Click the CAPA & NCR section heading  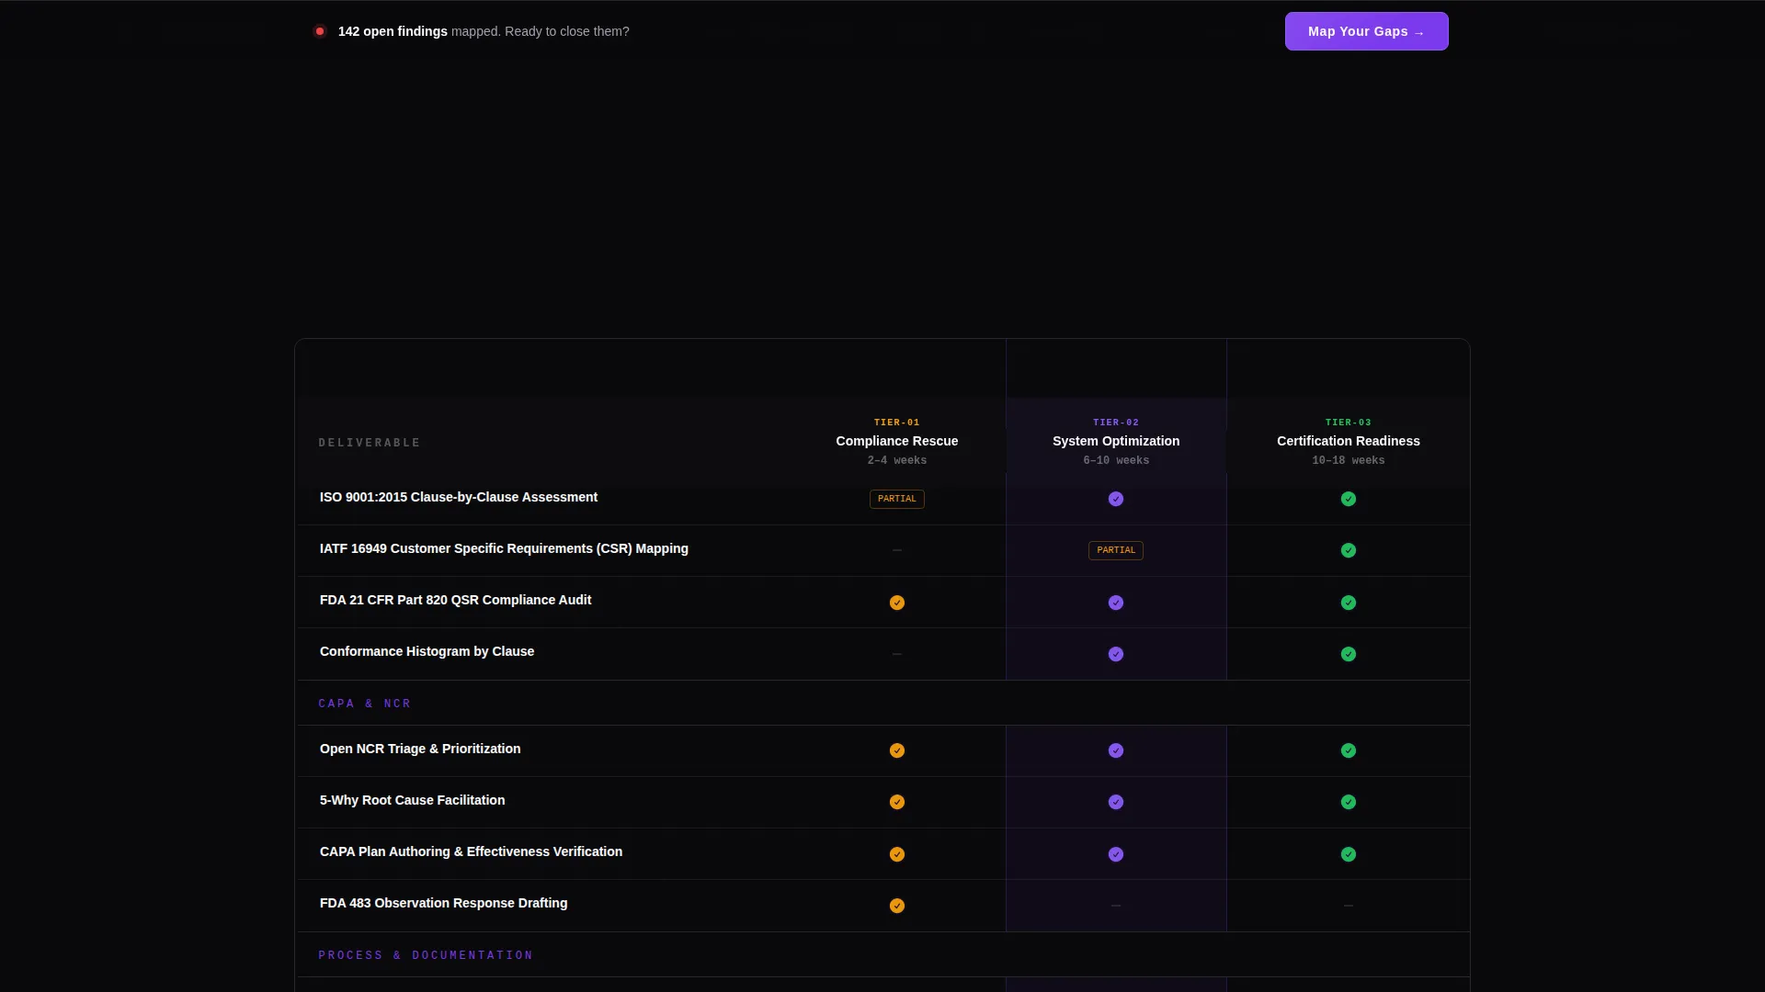coord(365,704)
